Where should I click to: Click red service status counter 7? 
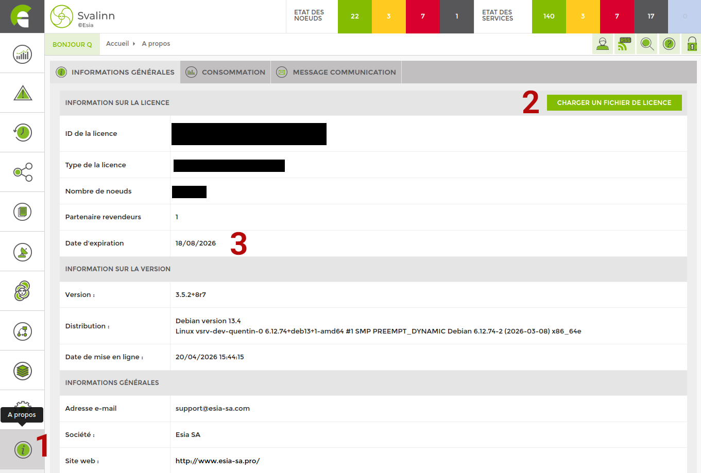point(617,16)
